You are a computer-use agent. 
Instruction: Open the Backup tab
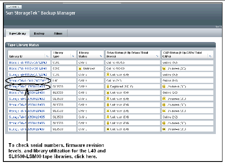pyautogui.click(x=39, y=33)
